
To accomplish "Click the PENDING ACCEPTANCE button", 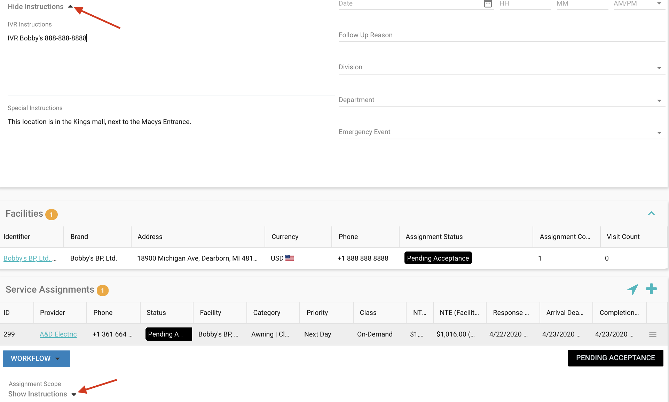I will (x=615, y=358).
